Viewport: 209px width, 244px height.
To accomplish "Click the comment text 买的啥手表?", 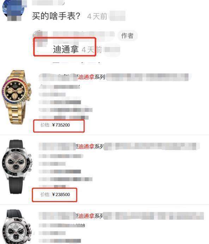I will (x=56, y=16).
